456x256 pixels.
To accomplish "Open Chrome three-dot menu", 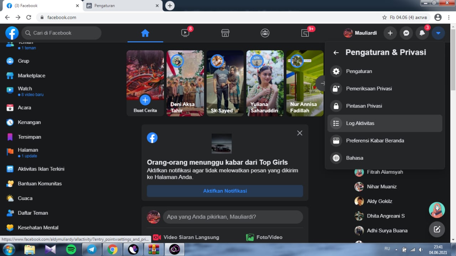I will (x=450, y=17).
